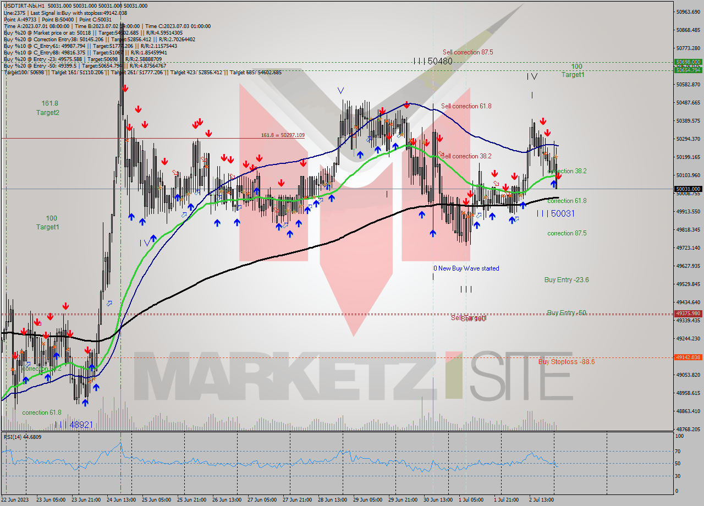The height and width of the screenshot is (506, 704).
Task: Click the '161.8' label above Target2
Action: (50, 103)
